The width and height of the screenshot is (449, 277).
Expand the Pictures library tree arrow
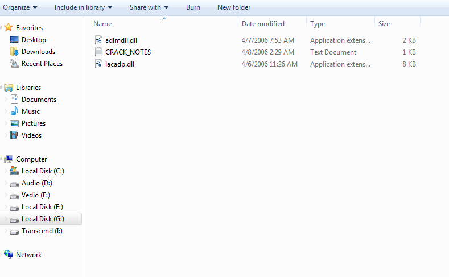click(x=6, y=123)
